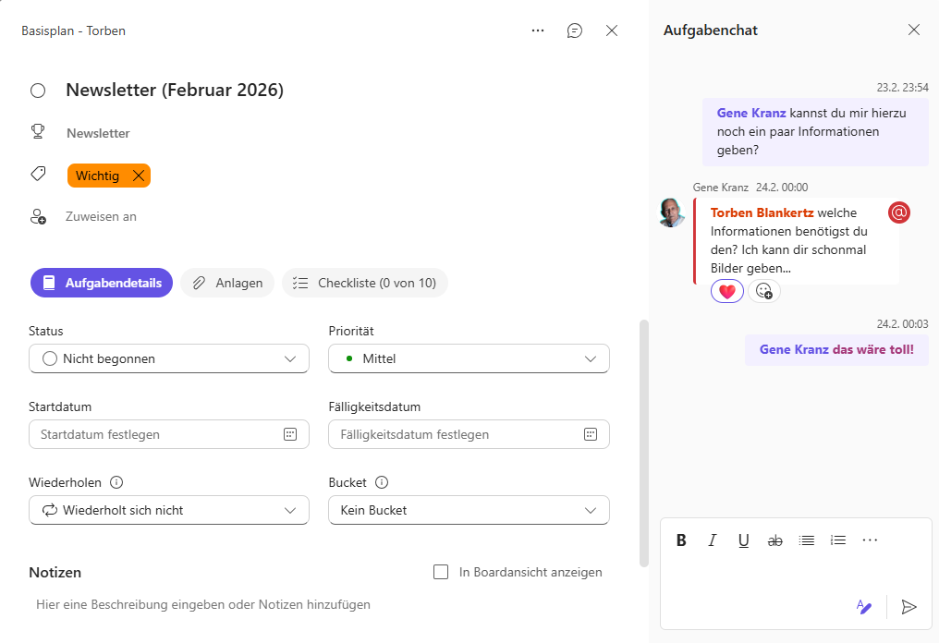Open the three-dot more options menu
Image resolution: width=939 pixels, height=643 pixels.
[x=538, y=30]
